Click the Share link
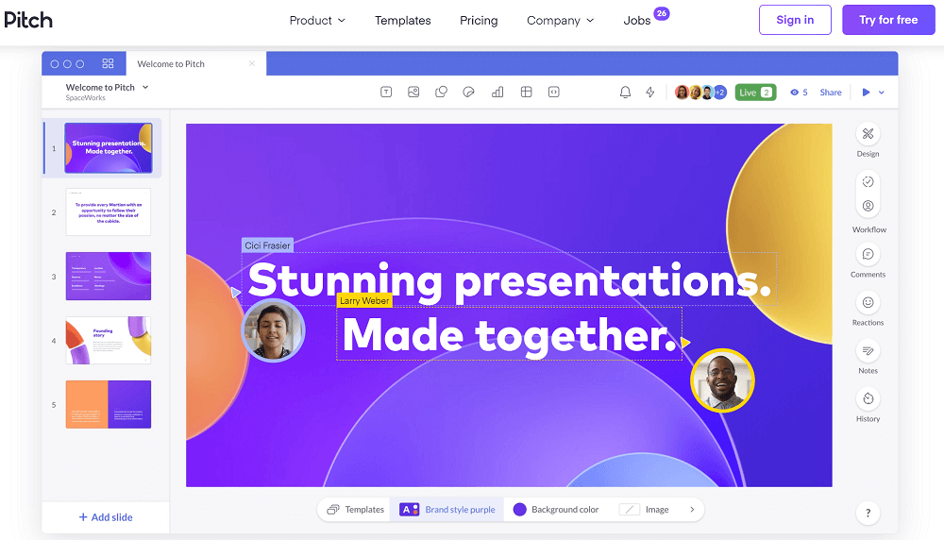The height and width of the screenshot is (540, 944). coord(830,93)
